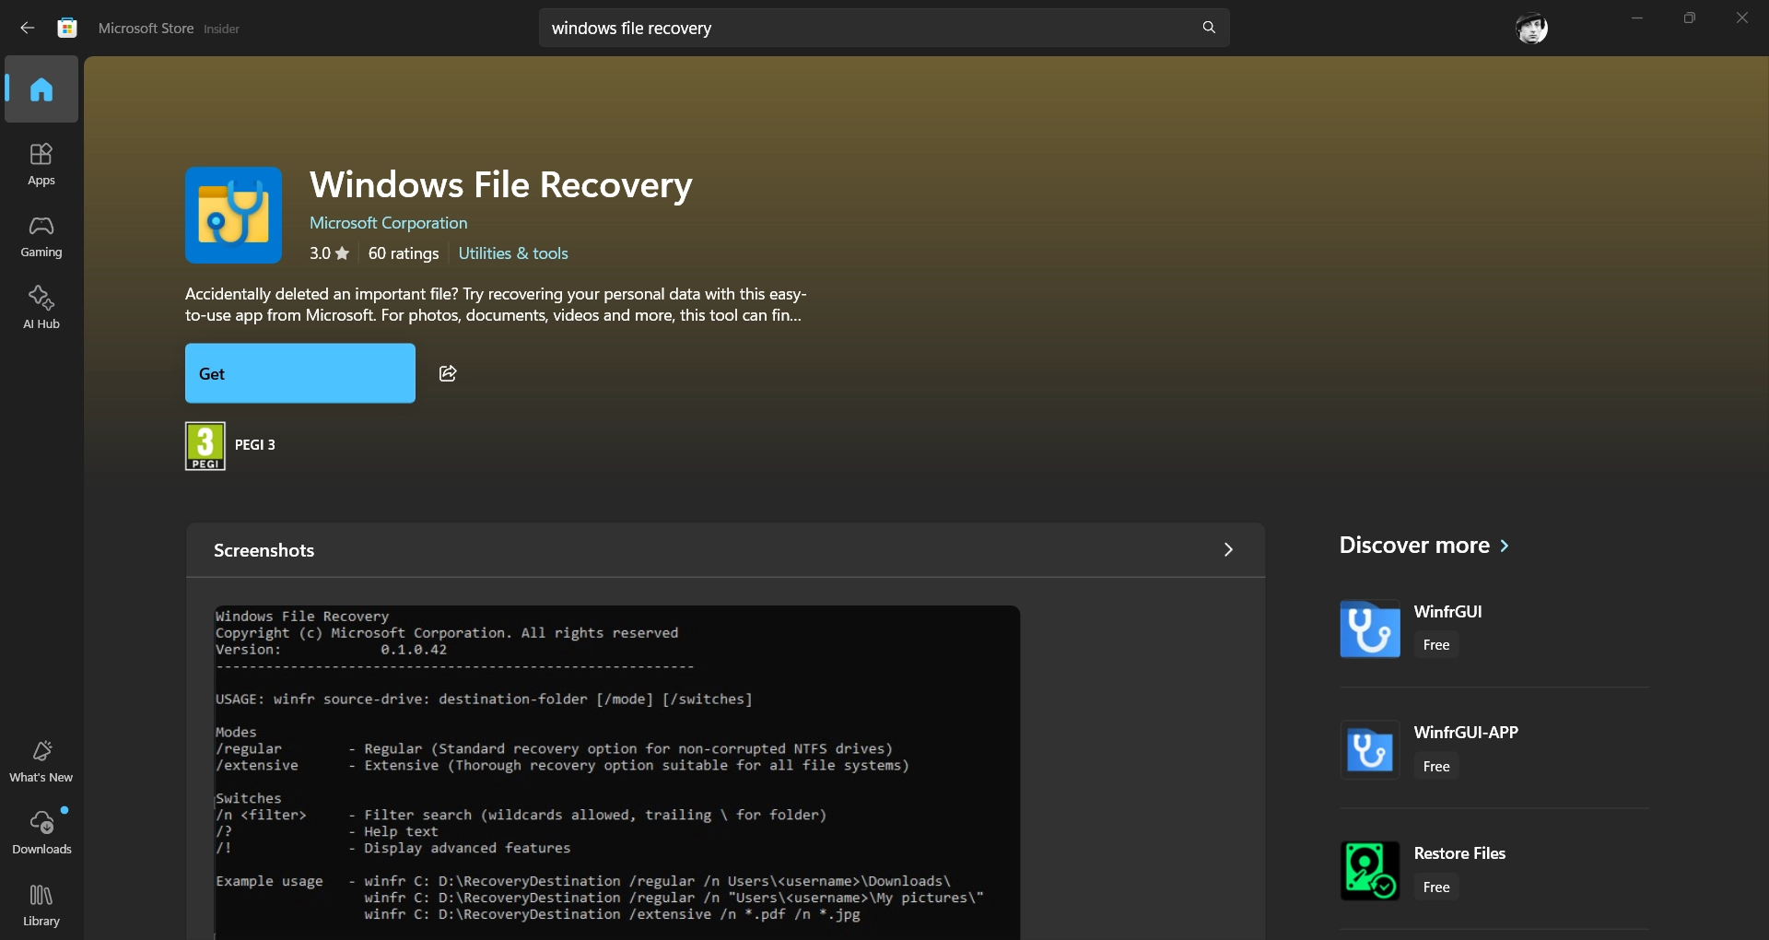
Task: Open the Gaming section
Action: point(41,236)
